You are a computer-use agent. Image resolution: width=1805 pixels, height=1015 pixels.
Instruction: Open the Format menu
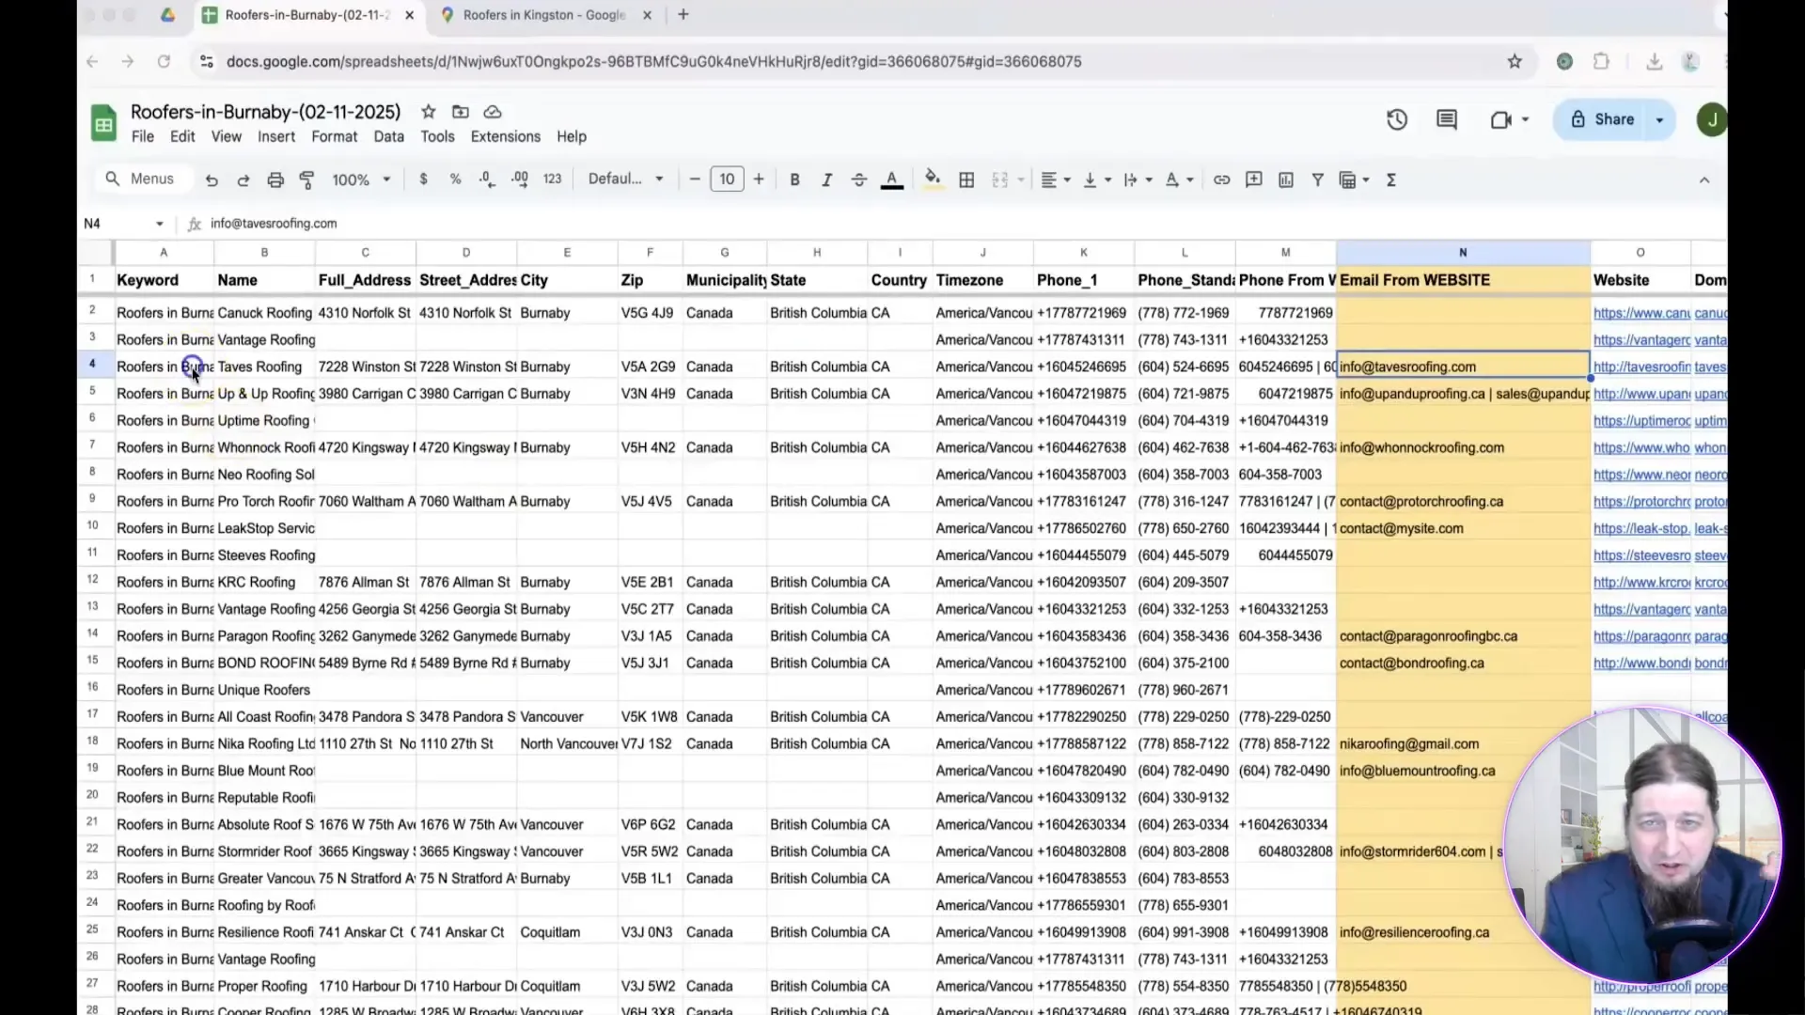pyautogui.click(x=335, y=136)
